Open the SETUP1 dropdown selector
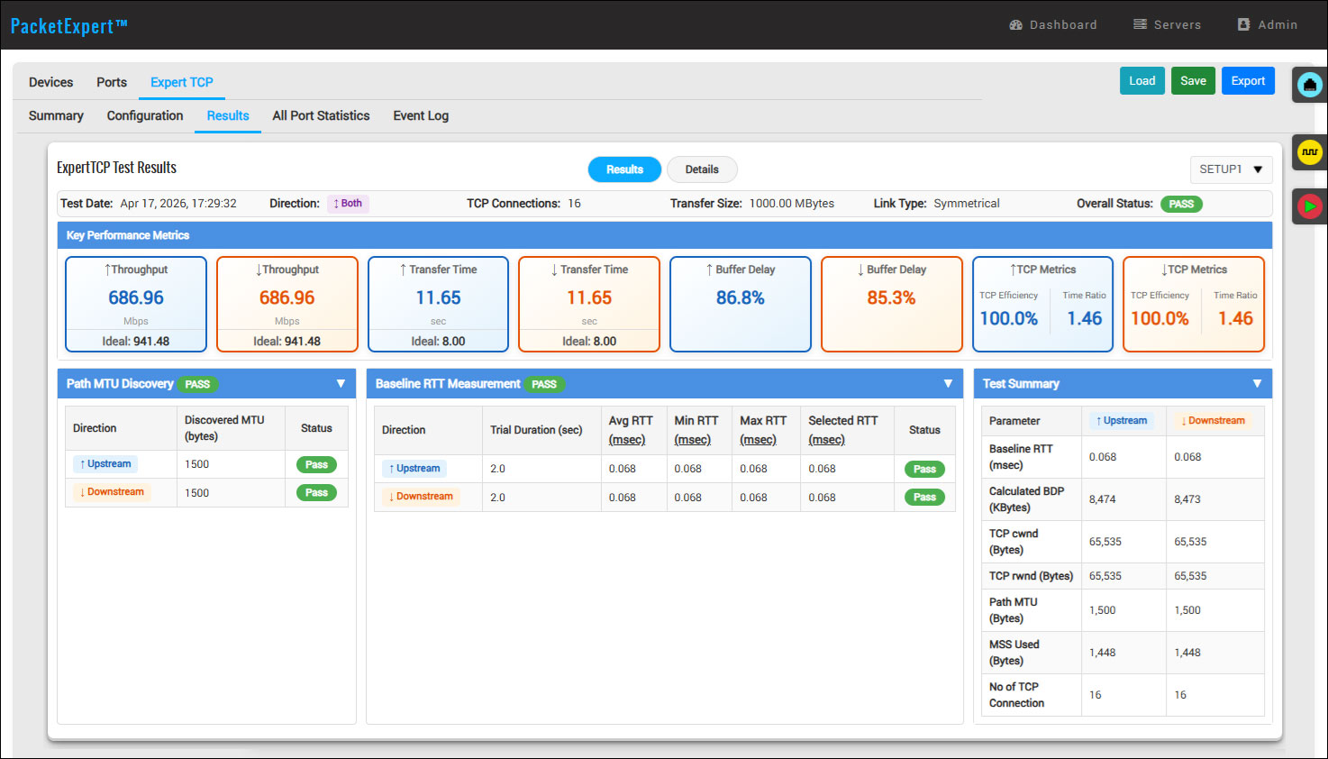1328x759 pixels. 1230,169
